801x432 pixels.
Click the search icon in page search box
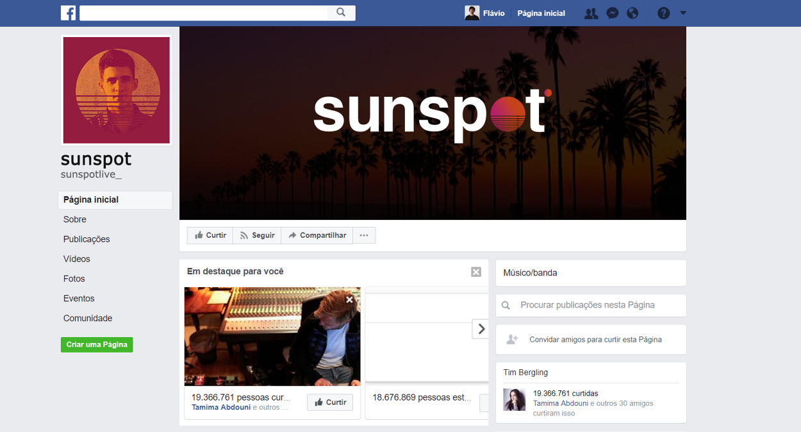[506, 306]
